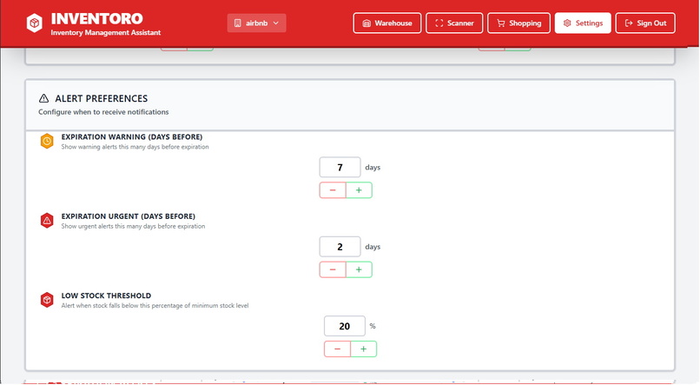Increase low stock threshold with plus button
The height and width of the screenshot is (385, 700).
coord(363,349)
